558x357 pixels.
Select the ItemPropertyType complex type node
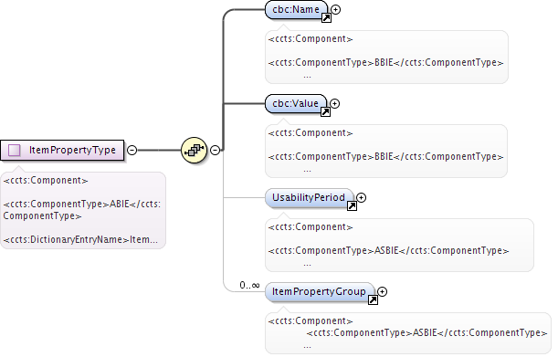[x=62, y=151]
